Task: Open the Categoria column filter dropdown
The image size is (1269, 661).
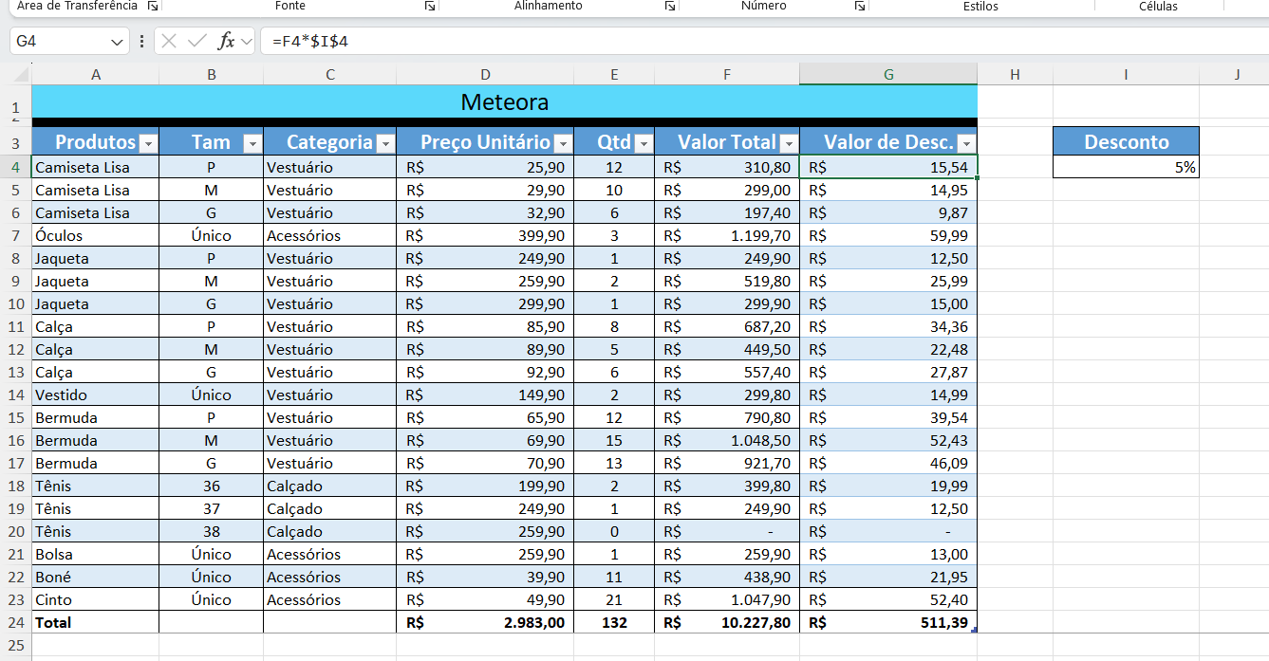Action: 384,143
